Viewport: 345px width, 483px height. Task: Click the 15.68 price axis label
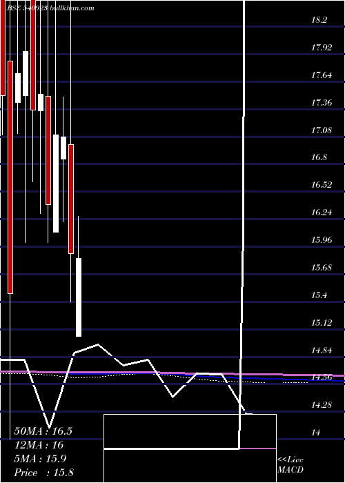(322, 268)
